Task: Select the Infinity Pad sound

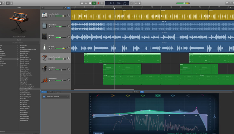Action: pyautogui.click(x=23, y=83)
